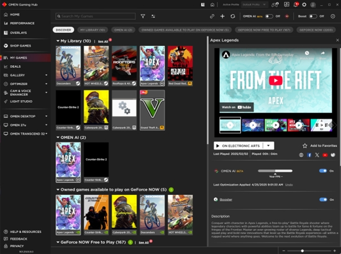The image size is (341, 254).
Task: Open the link accounts icon
Action: (x=212, y=16)
